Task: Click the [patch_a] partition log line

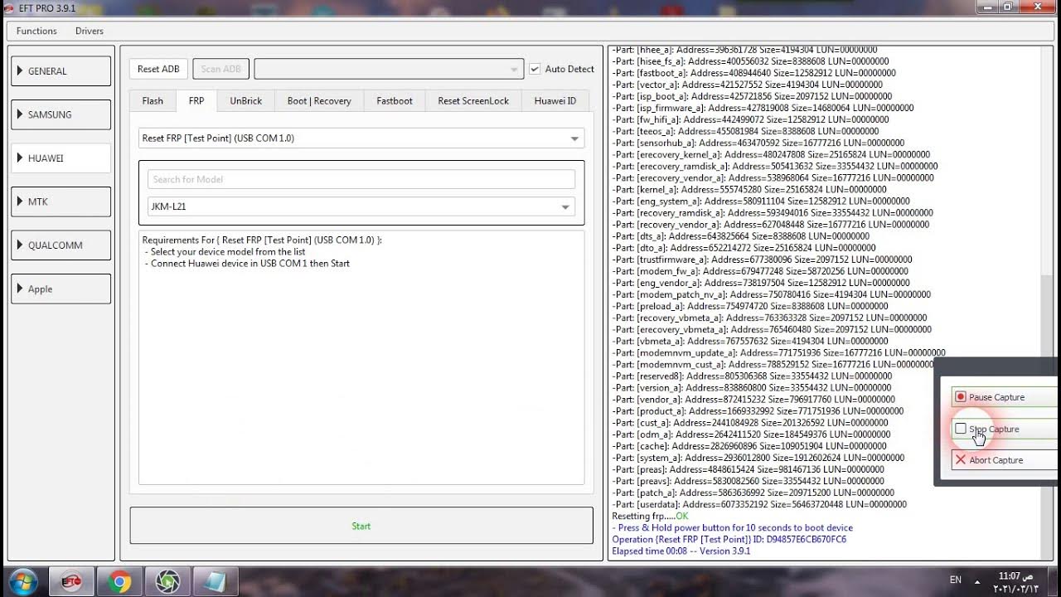Action: 753,493
